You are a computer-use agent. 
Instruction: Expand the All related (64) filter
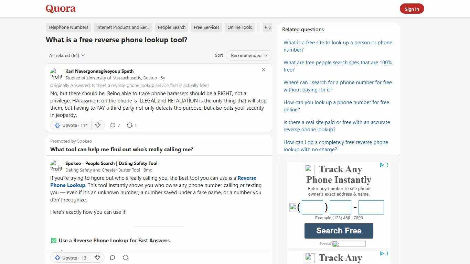(67, 55)
